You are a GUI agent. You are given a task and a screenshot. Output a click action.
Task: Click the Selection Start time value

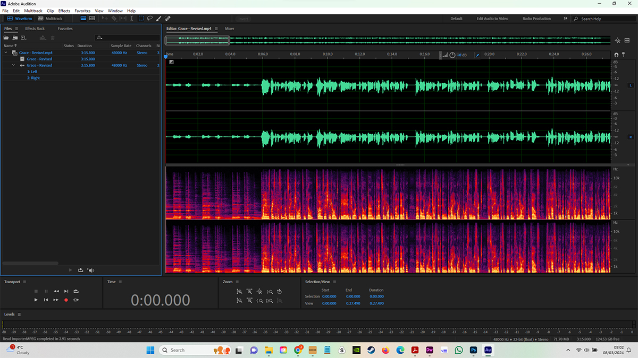point(329,296)
